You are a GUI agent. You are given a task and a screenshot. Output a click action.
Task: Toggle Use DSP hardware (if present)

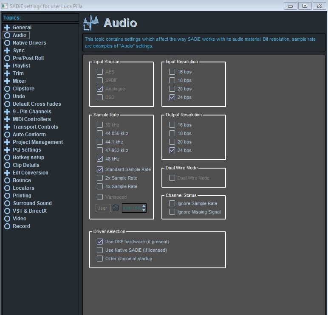[100, 242]
